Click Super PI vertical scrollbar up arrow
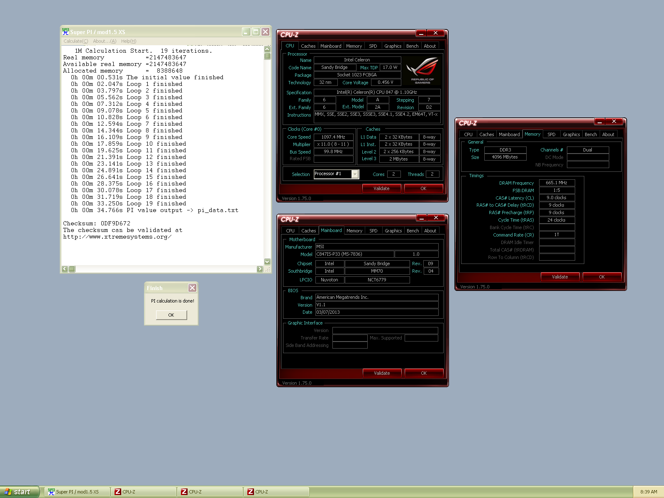664x498 pixels. click(267, 49)
